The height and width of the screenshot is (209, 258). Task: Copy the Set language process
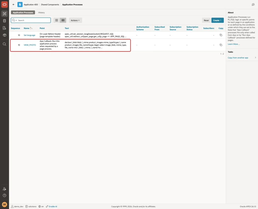pos(221,35)
